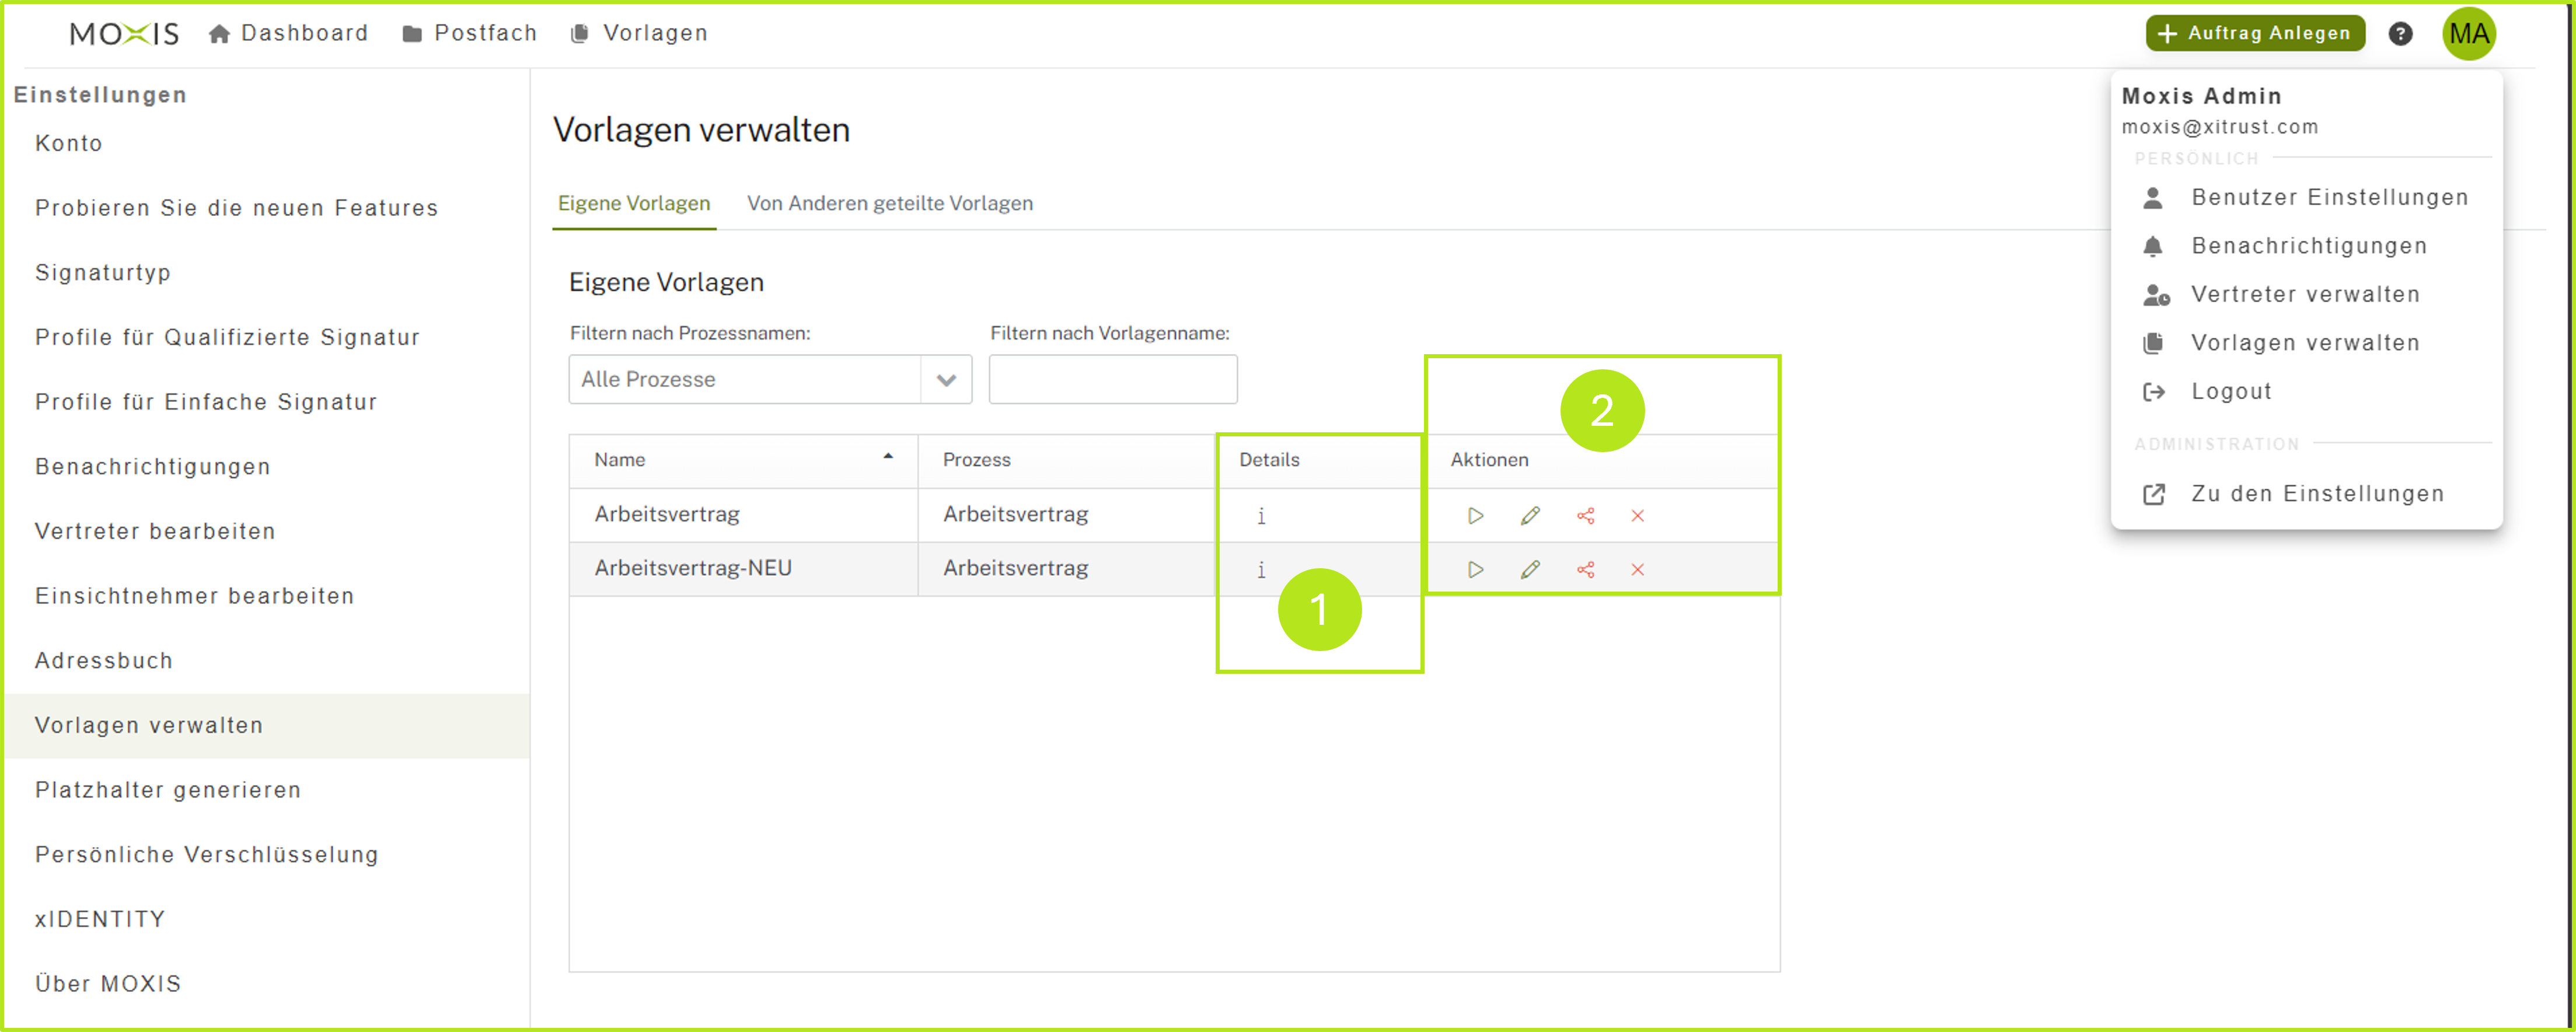Go to Postfach in the top navigation
This screenshot has width=2576, height=1032.
[470, 33]
